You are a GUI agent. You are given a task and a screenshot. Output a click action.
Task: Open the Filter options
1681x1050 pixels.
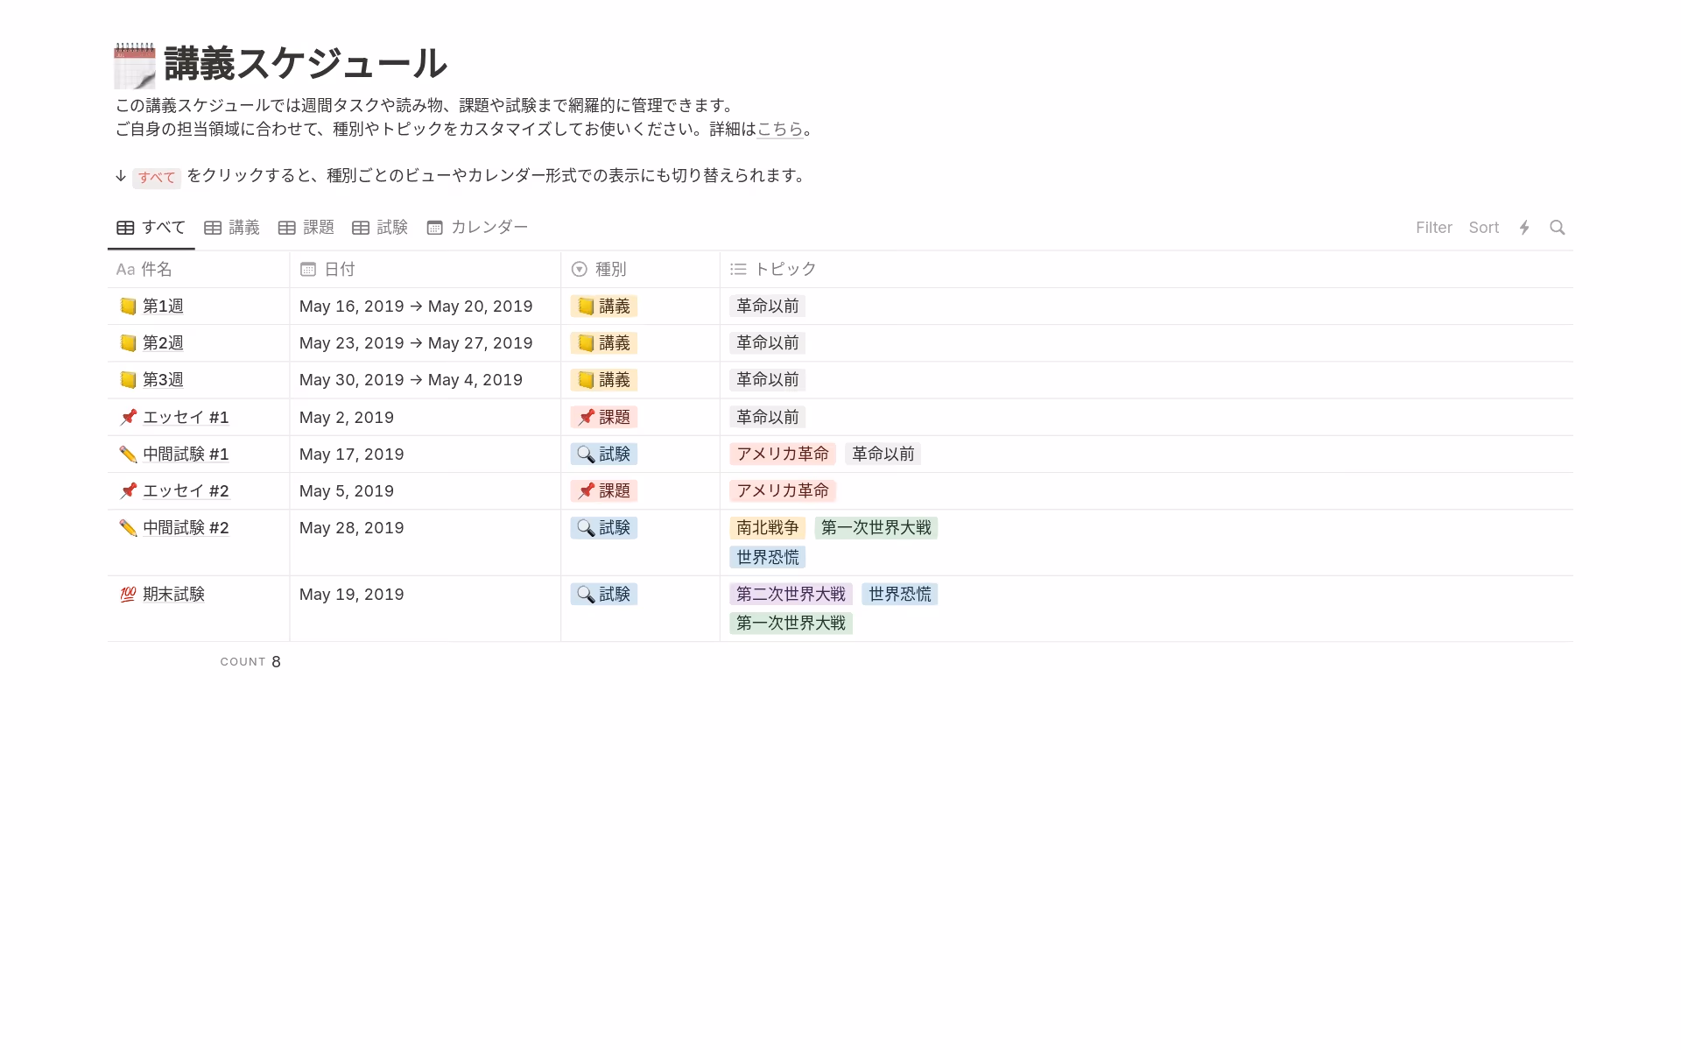click(1433, 228)
